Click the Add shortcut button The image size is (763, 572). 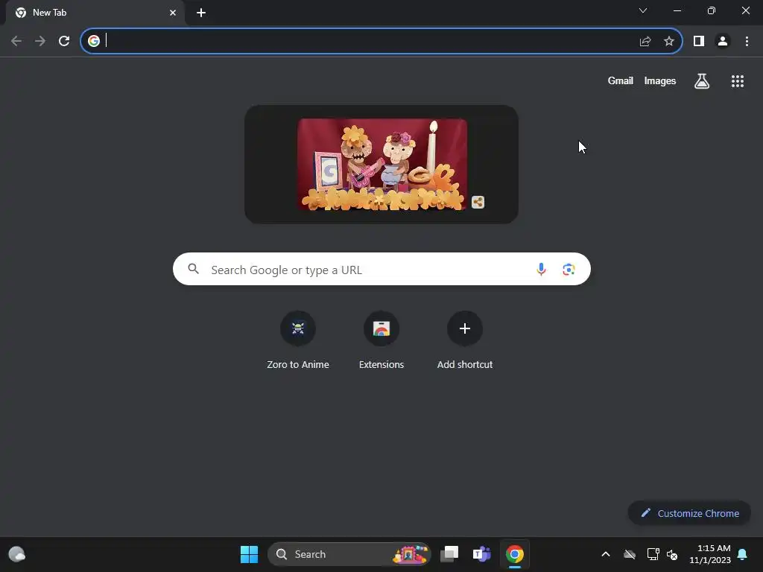(x=465, y=340)
